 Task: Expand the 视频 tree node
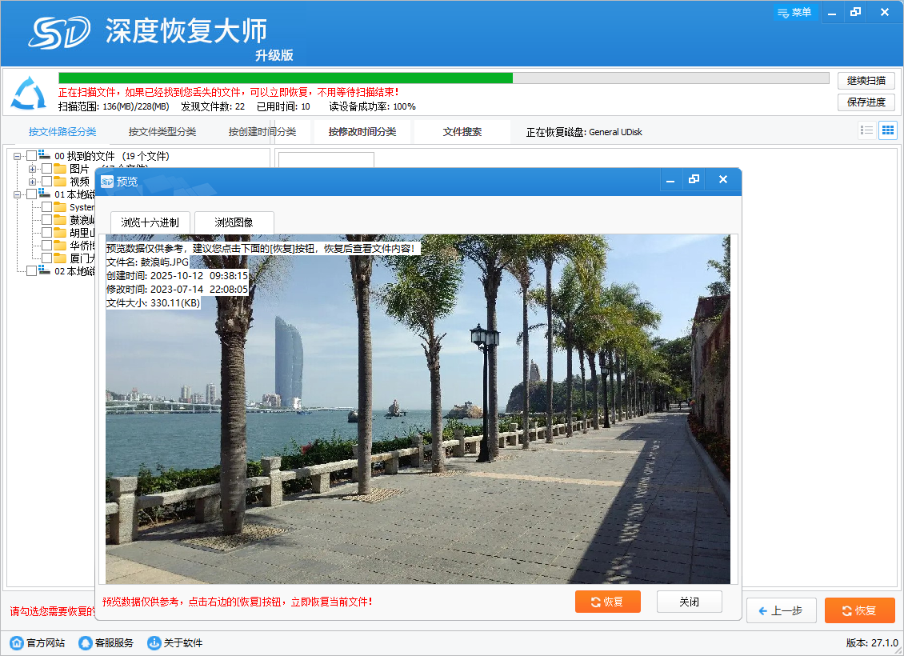tap(33, 182)
